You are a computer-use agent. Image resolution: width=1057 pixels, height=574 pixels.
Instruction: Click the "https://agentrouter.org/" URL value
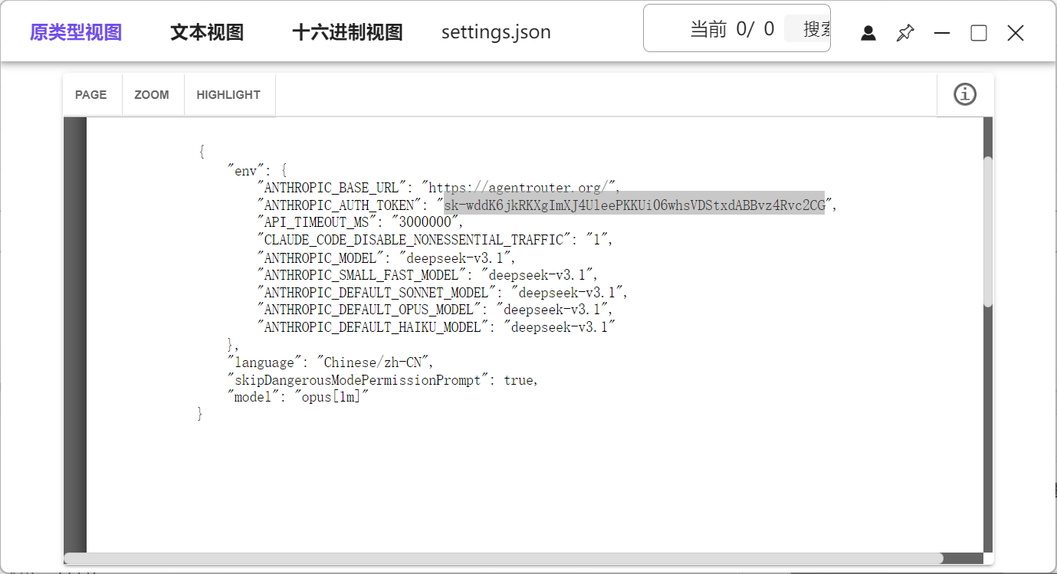pos(517,188)
